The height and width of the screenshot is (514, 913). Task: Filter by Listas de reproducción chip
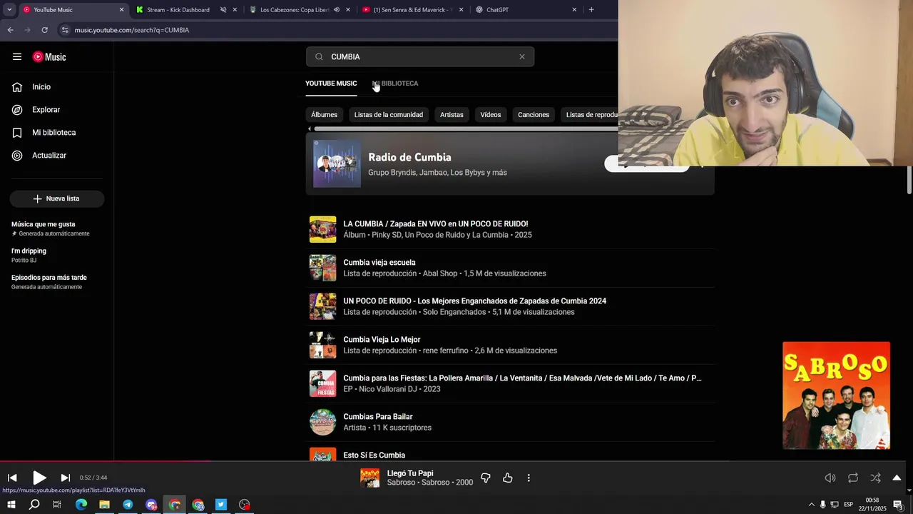(591, 115)
